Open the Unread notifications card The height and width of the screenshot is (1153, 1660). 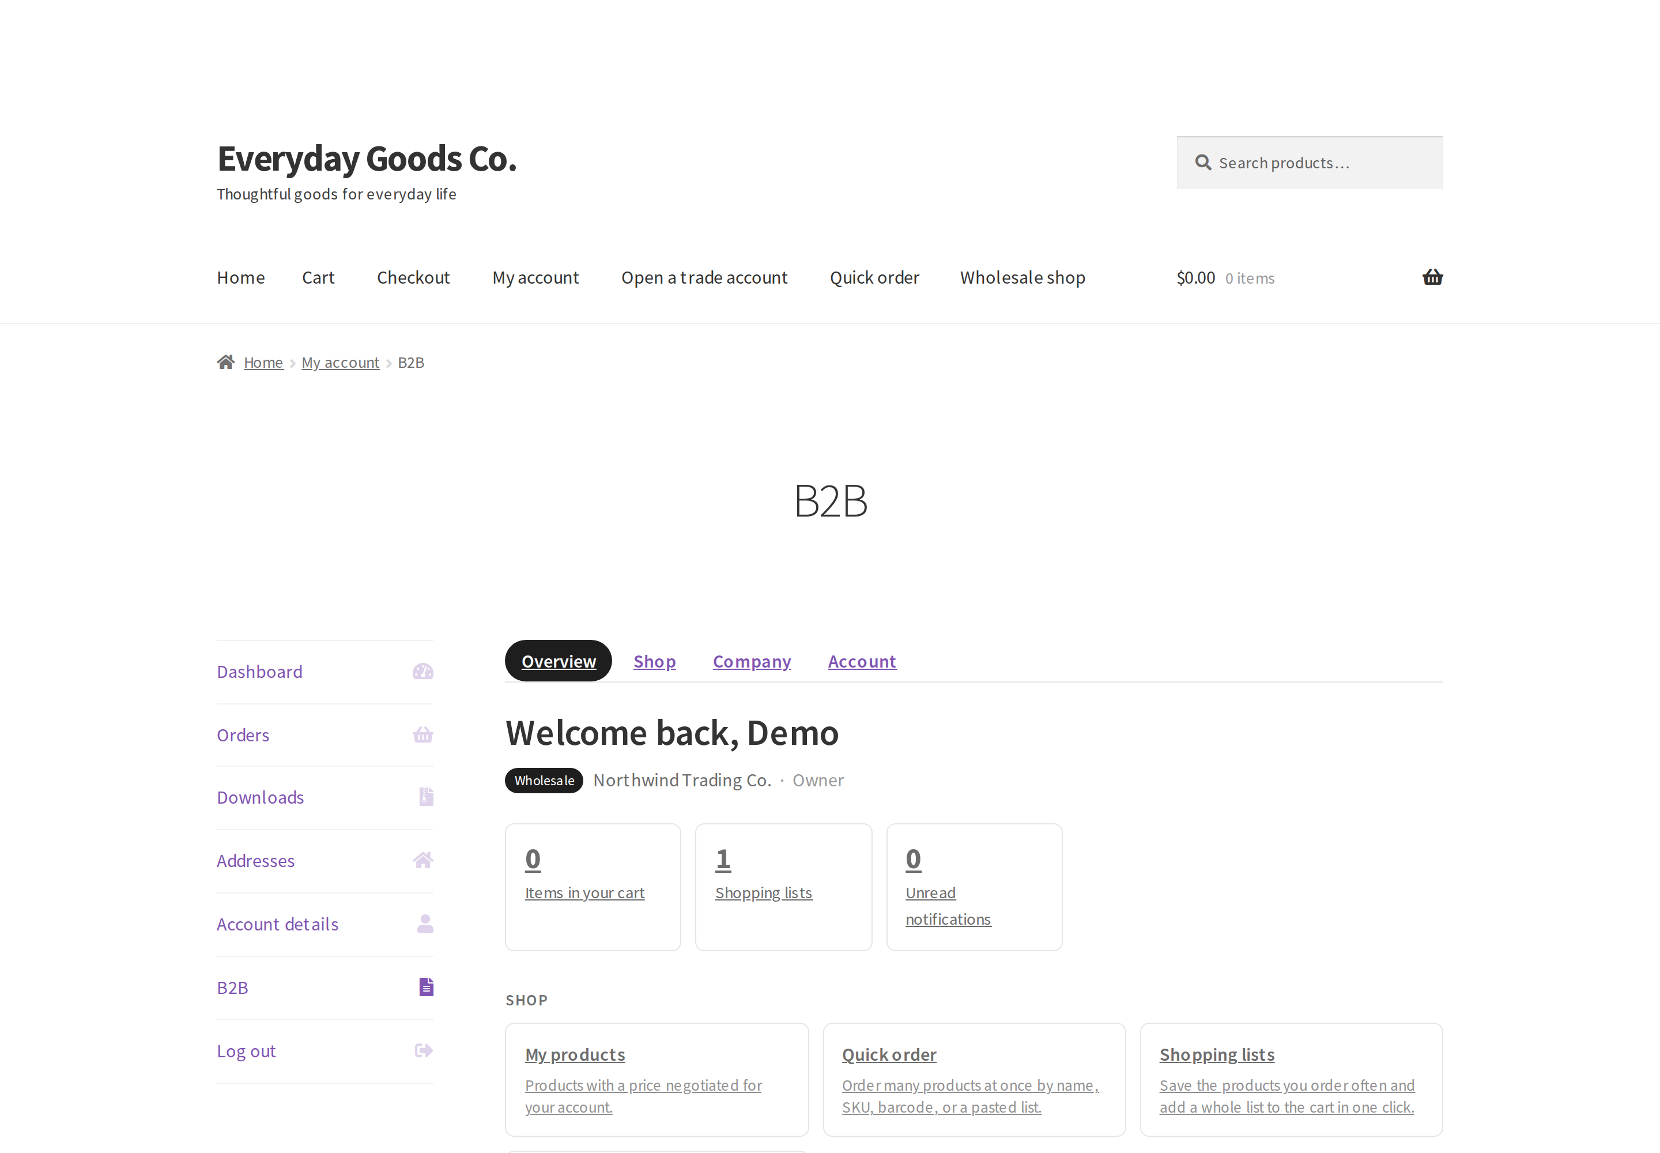[x=975, y=887]
